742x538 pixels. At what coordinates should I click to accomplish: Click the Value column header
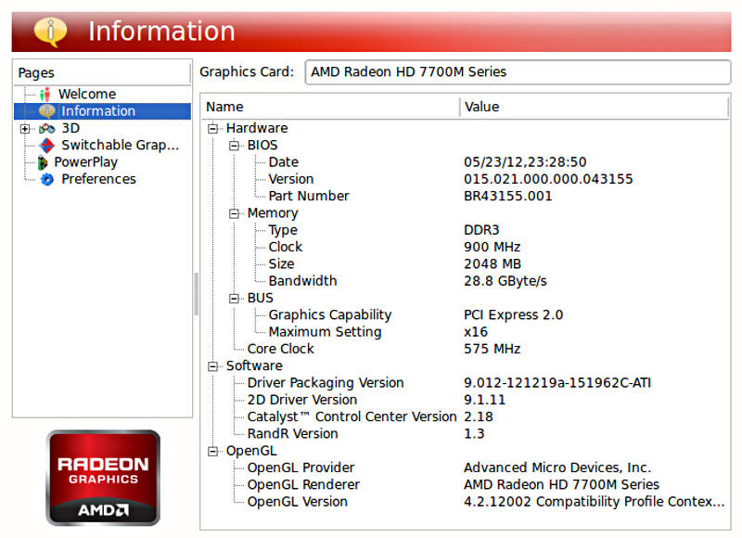click(594, 107)
